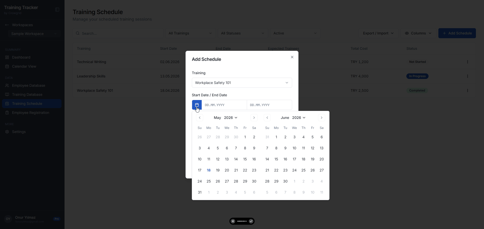Expand the Sample Workspace selector
The width and height of the screenshot is (484, 229).
click(34, 34)
